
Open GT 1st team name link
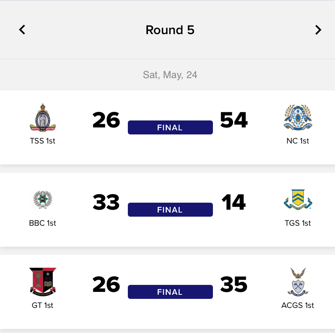pos(42,305)
